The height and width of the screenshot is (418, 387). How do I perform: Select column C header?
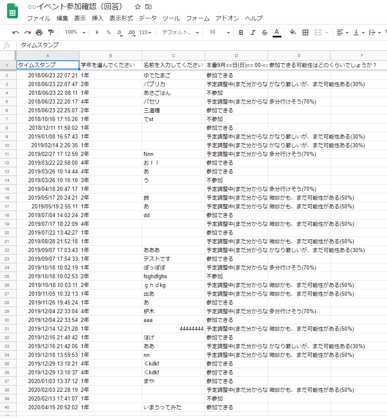[x=174, y=55]
